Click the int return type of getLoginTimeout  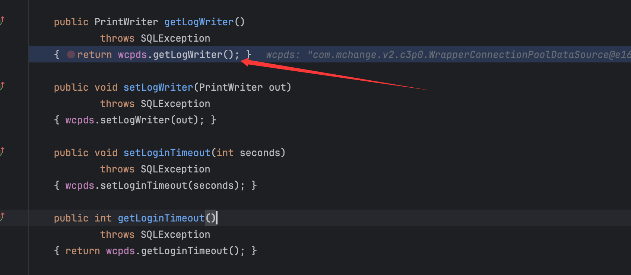[x=103, y=218]
